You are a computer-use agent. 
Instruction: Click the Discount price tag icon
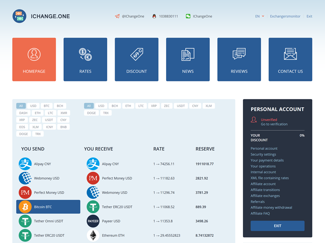136,54
